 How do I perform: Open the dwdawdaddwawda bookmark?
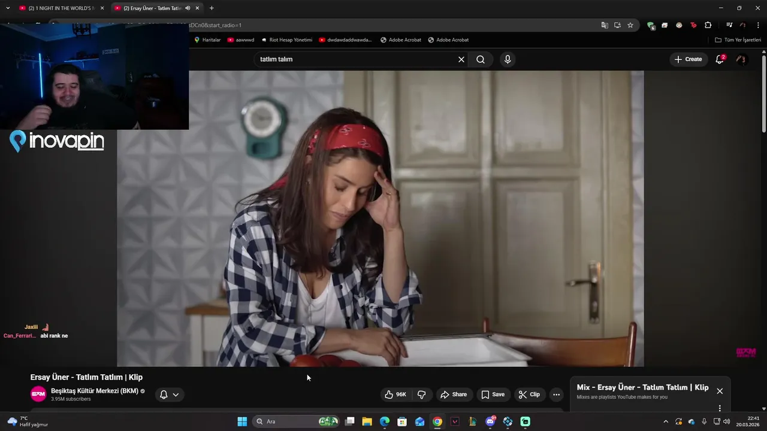click(x=345, y=40)
